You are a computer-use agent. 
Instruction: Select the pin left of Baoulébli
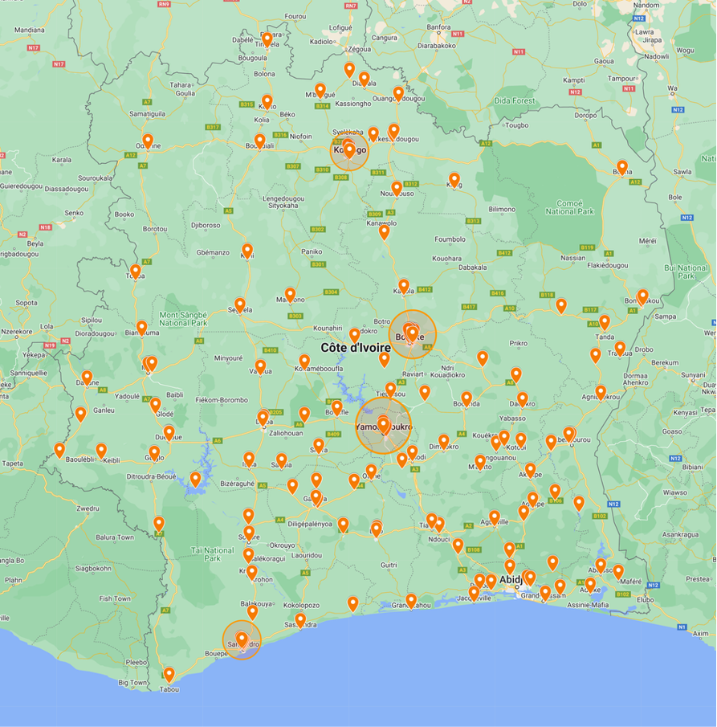point(59,450)
